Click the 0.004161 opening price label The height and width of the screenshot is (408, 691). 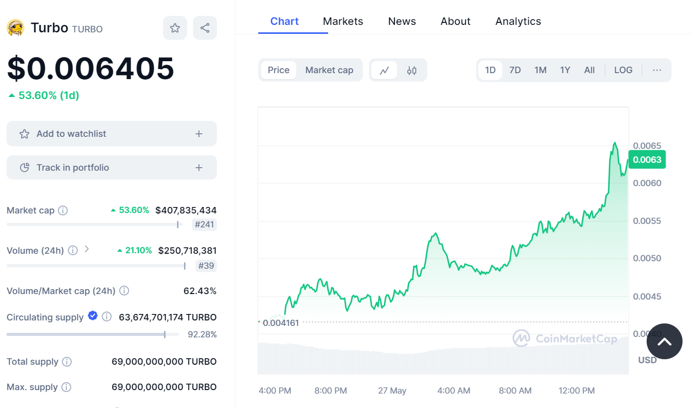click(281, 323)
